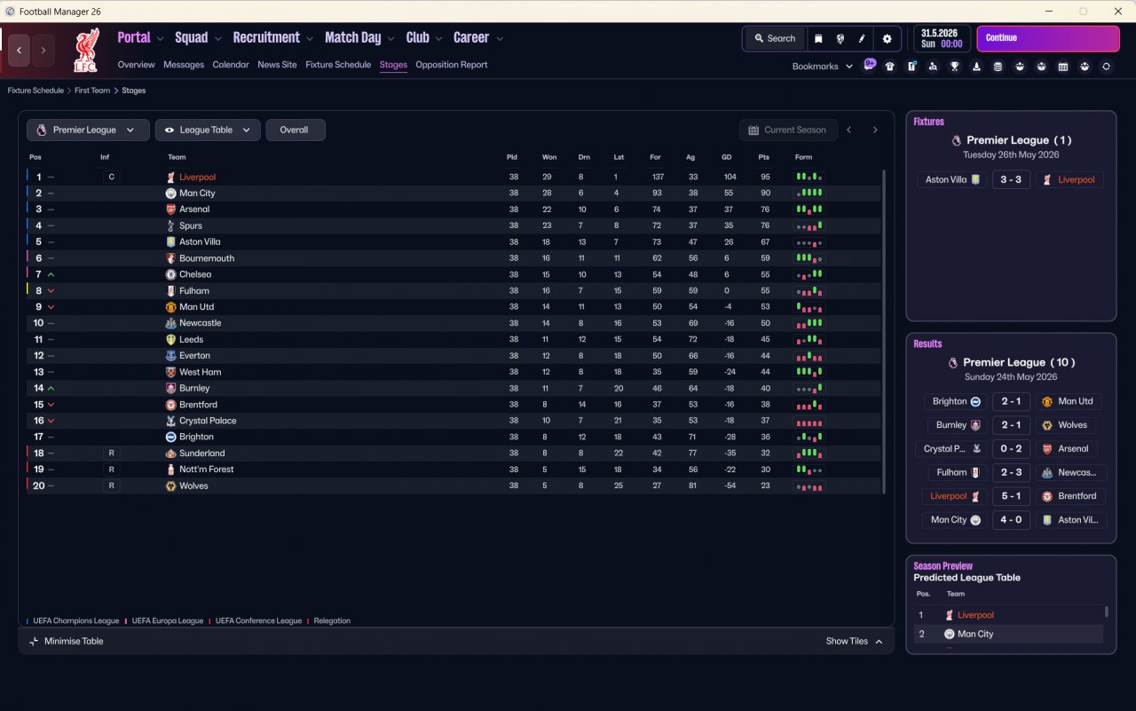This screenshot has width=1136, height=711.
Task: Go back with the left navigation arrow
Action: coord(20,51)
